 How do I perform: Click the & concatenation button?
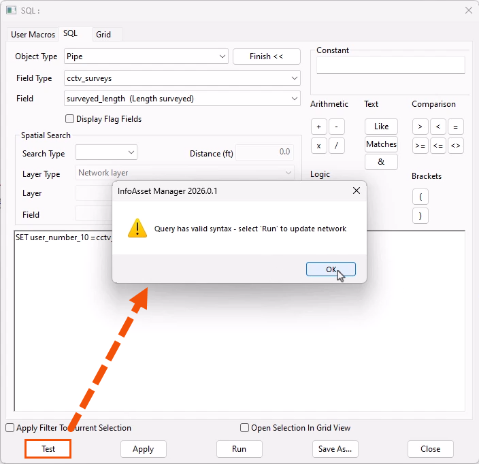pos(381,162)
